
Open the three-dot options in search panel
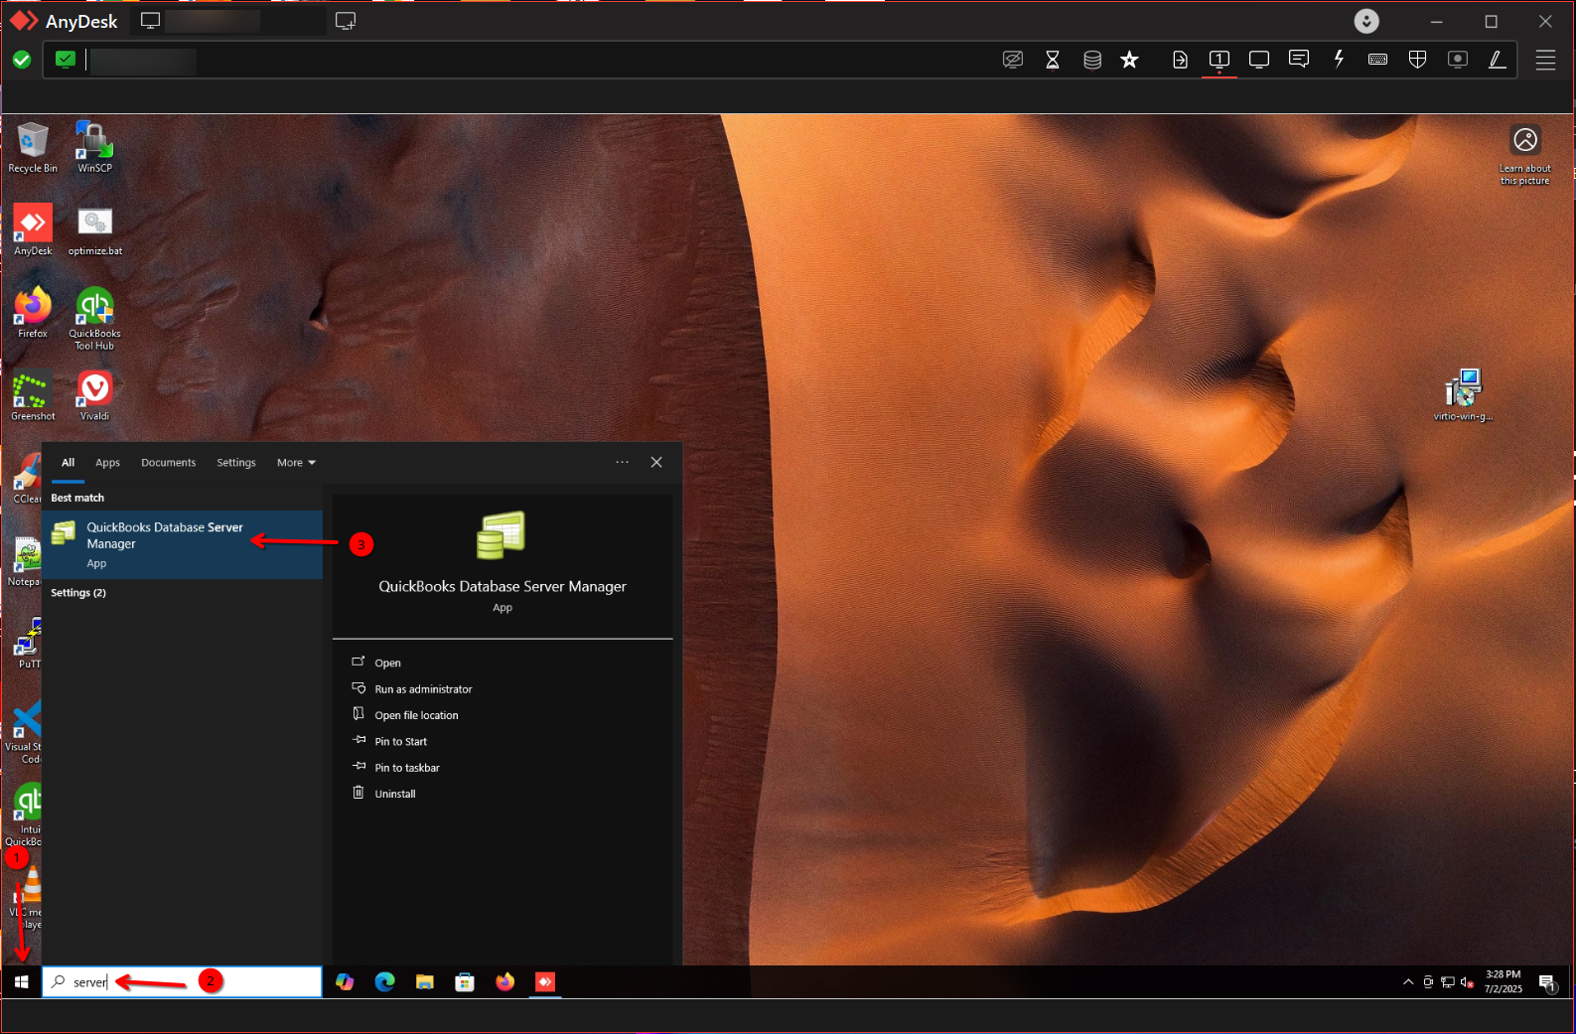[x=622, y=462]
